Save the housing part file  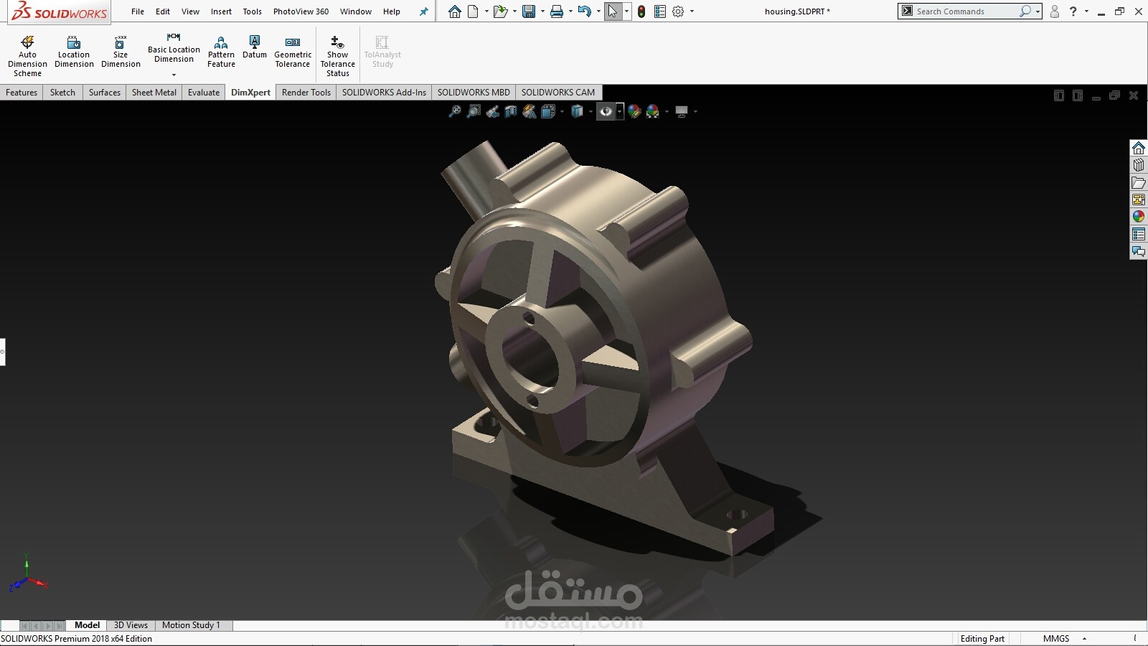click(x=529, y=11)
